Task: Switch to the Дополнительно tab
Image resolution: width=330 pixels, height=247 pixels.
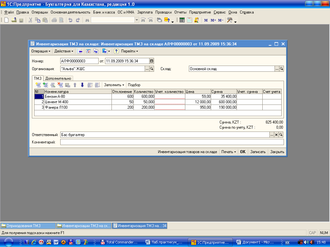Action: click(58, 78)
